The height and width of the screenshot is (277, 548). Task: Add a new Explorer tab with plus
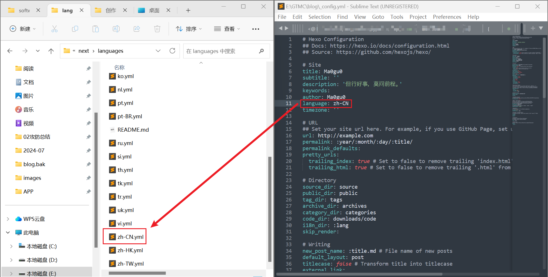point(188,11)
